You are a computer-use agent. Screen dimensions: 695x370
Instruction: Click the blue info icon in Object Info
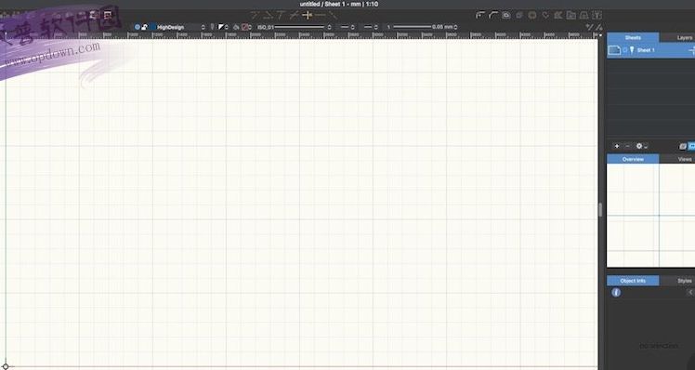(616, 292)
